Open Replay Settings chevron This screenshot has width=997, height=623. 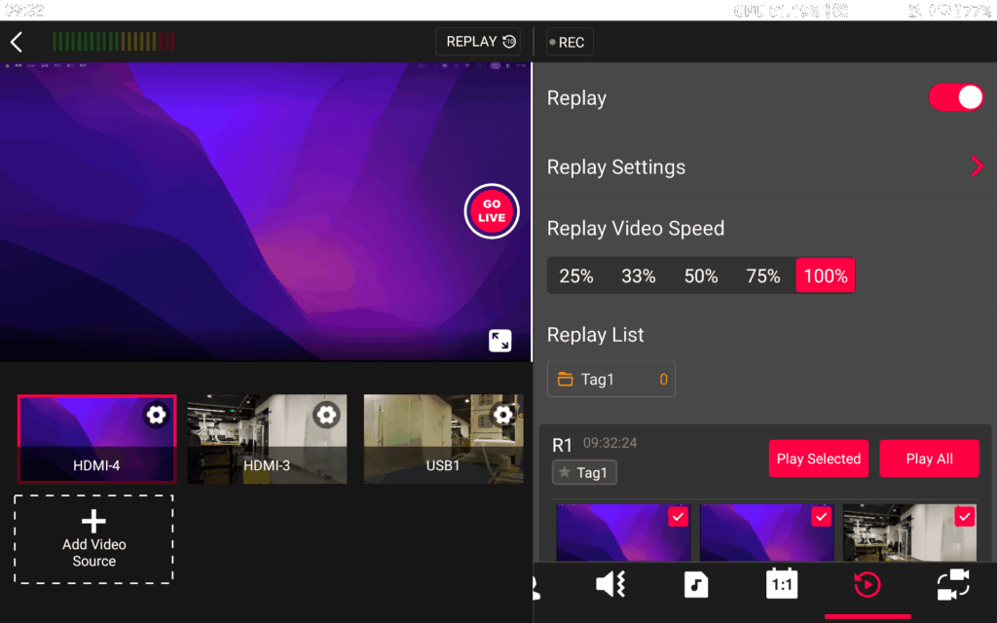click(x=977, y=166)
